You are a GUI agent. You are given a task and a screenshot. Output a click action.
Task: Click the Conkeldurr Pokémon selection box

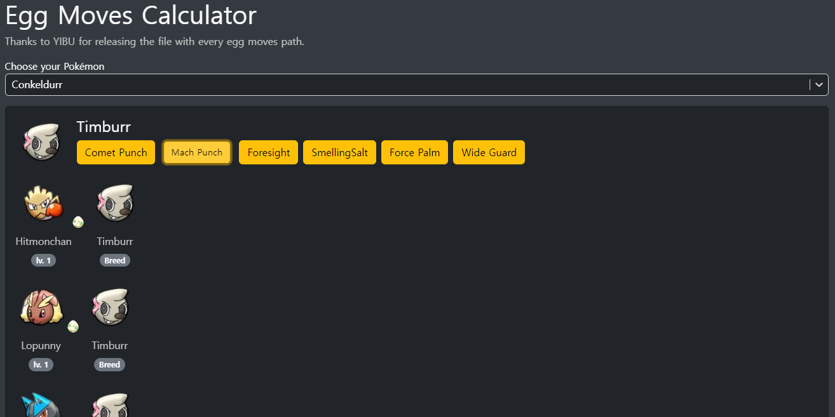coord(407,84)
